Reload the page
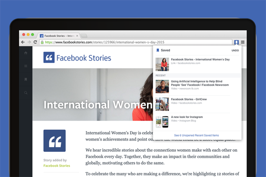This screenshot has width=266, height=177. [35, 42]
